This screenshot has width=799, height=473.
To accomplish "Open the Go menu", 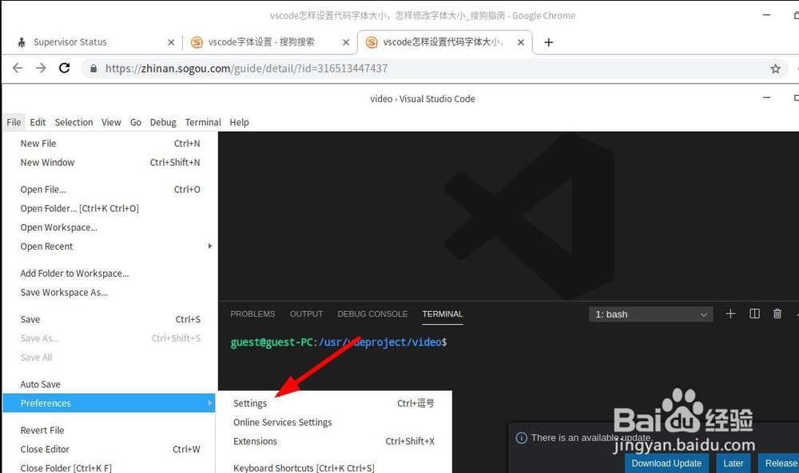I will point(136,122).
